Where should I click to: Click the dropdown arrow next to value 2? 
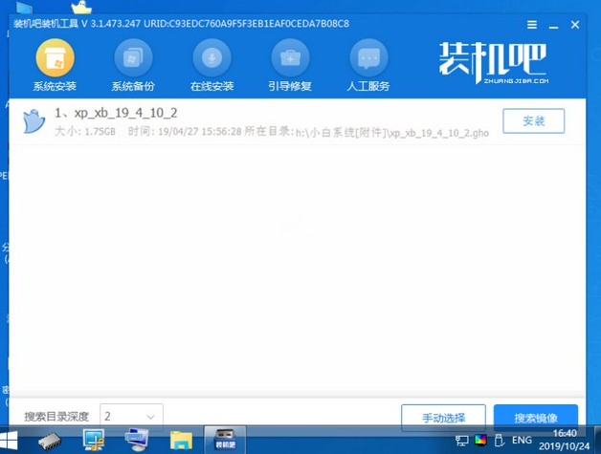(x=151, y=417)
